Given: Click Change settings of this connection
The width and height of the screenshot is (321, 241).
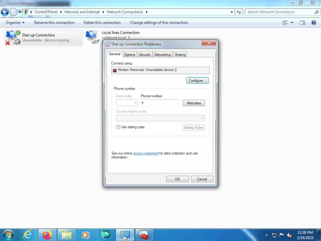Looking at the screenshot, I should pos(159,23).
